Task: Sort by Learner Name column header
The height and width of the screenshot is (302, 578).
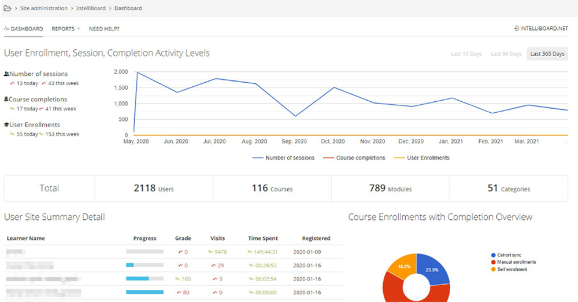Action: [26, 238]
